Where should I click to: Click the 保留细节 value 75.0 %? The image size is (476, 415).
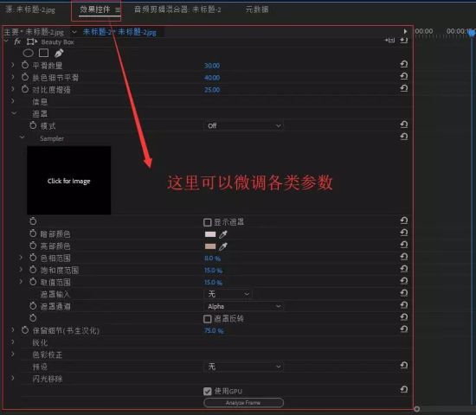pyautogui.click(x=214, y=330)
